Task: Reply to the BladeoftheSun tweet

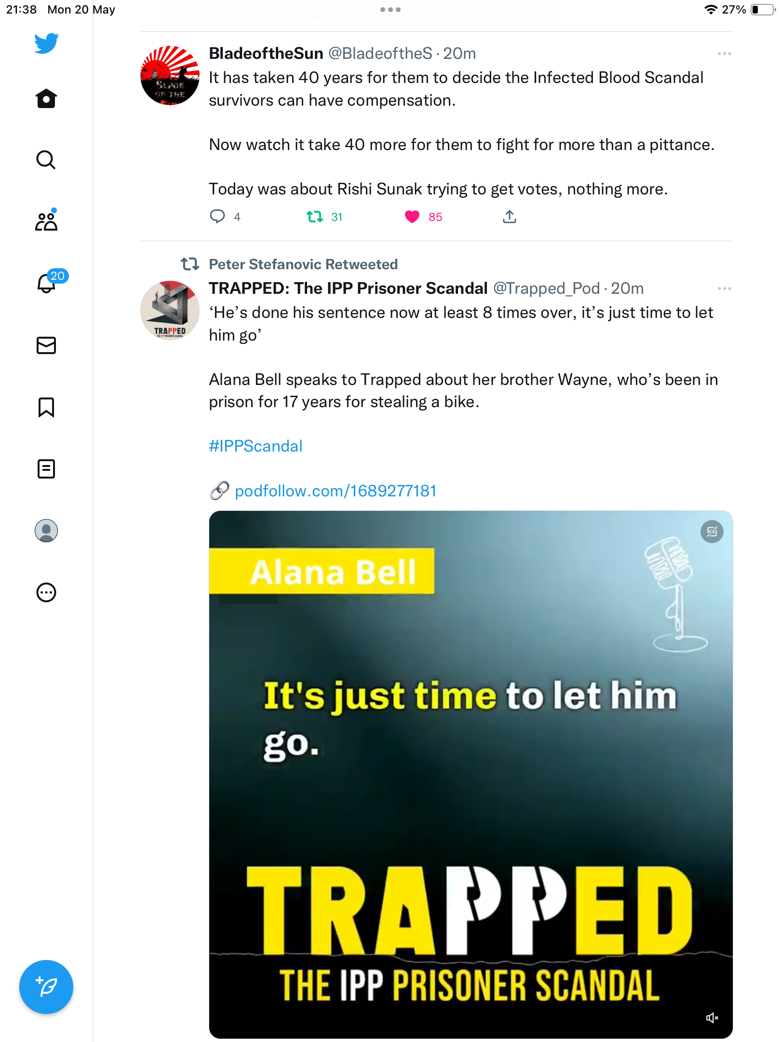Action: coord(217,217)
